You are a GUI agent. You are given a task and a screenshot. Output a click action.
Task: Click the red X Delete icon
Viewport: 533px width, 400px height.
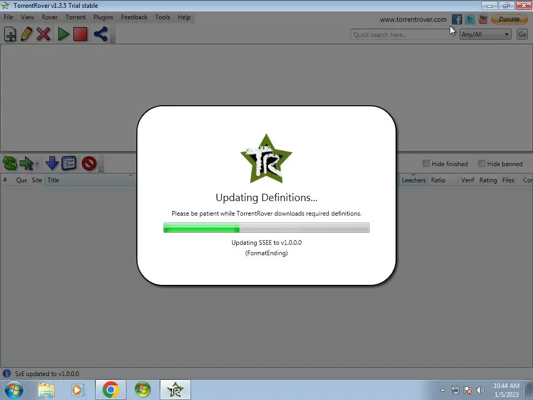click(43, 34)
